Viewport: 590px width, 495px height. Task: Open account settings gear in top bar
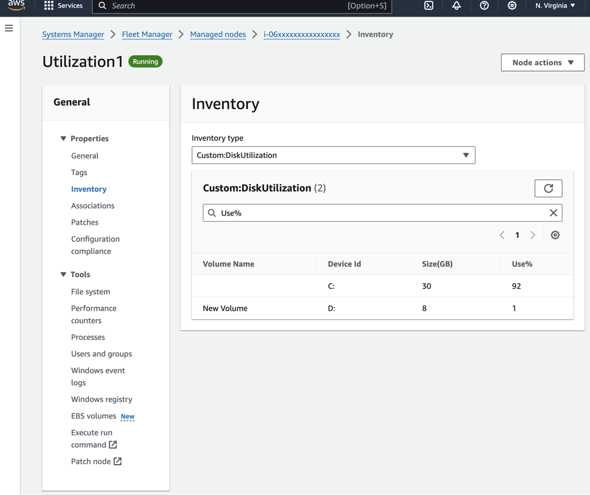click(x=512, y=6)
